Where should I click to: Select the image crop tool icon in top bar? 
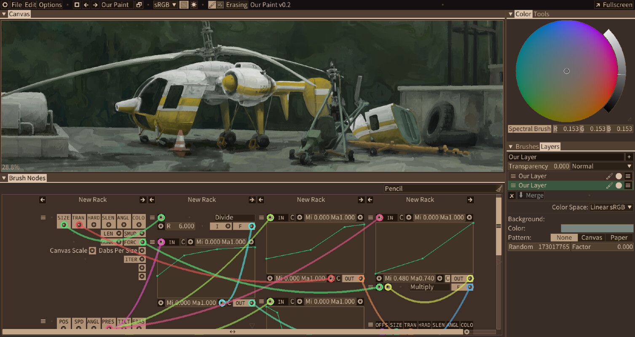[220, 5]
